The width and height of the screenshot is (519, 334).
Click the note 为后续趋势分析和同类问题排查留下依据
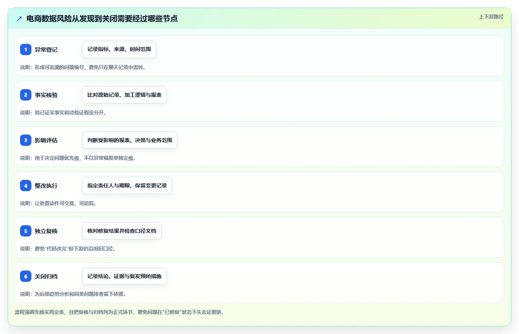pyautogui.click(x=73, y=294)
